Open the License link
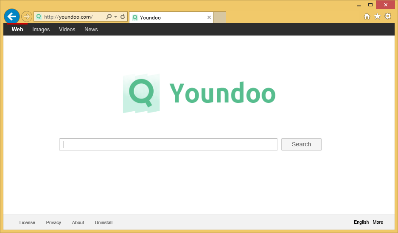This screenshot has width=398, height=233. pos(27,222)
